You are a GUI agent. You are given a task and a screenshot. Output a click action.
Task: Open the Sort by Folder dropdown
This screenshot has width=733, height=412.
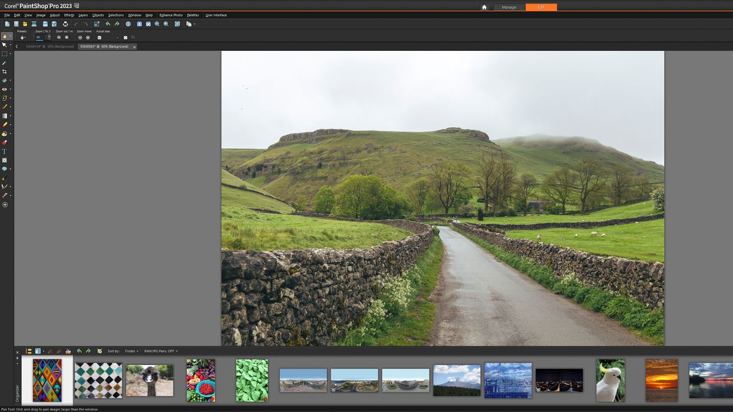pyautogui.click(x=132, y=351)
